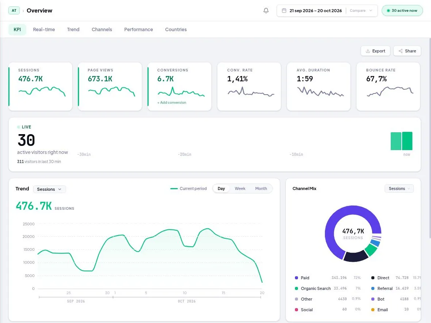Switch to the Trend tab
This screenshot has height=323, width=431.
tap(73, 29)
